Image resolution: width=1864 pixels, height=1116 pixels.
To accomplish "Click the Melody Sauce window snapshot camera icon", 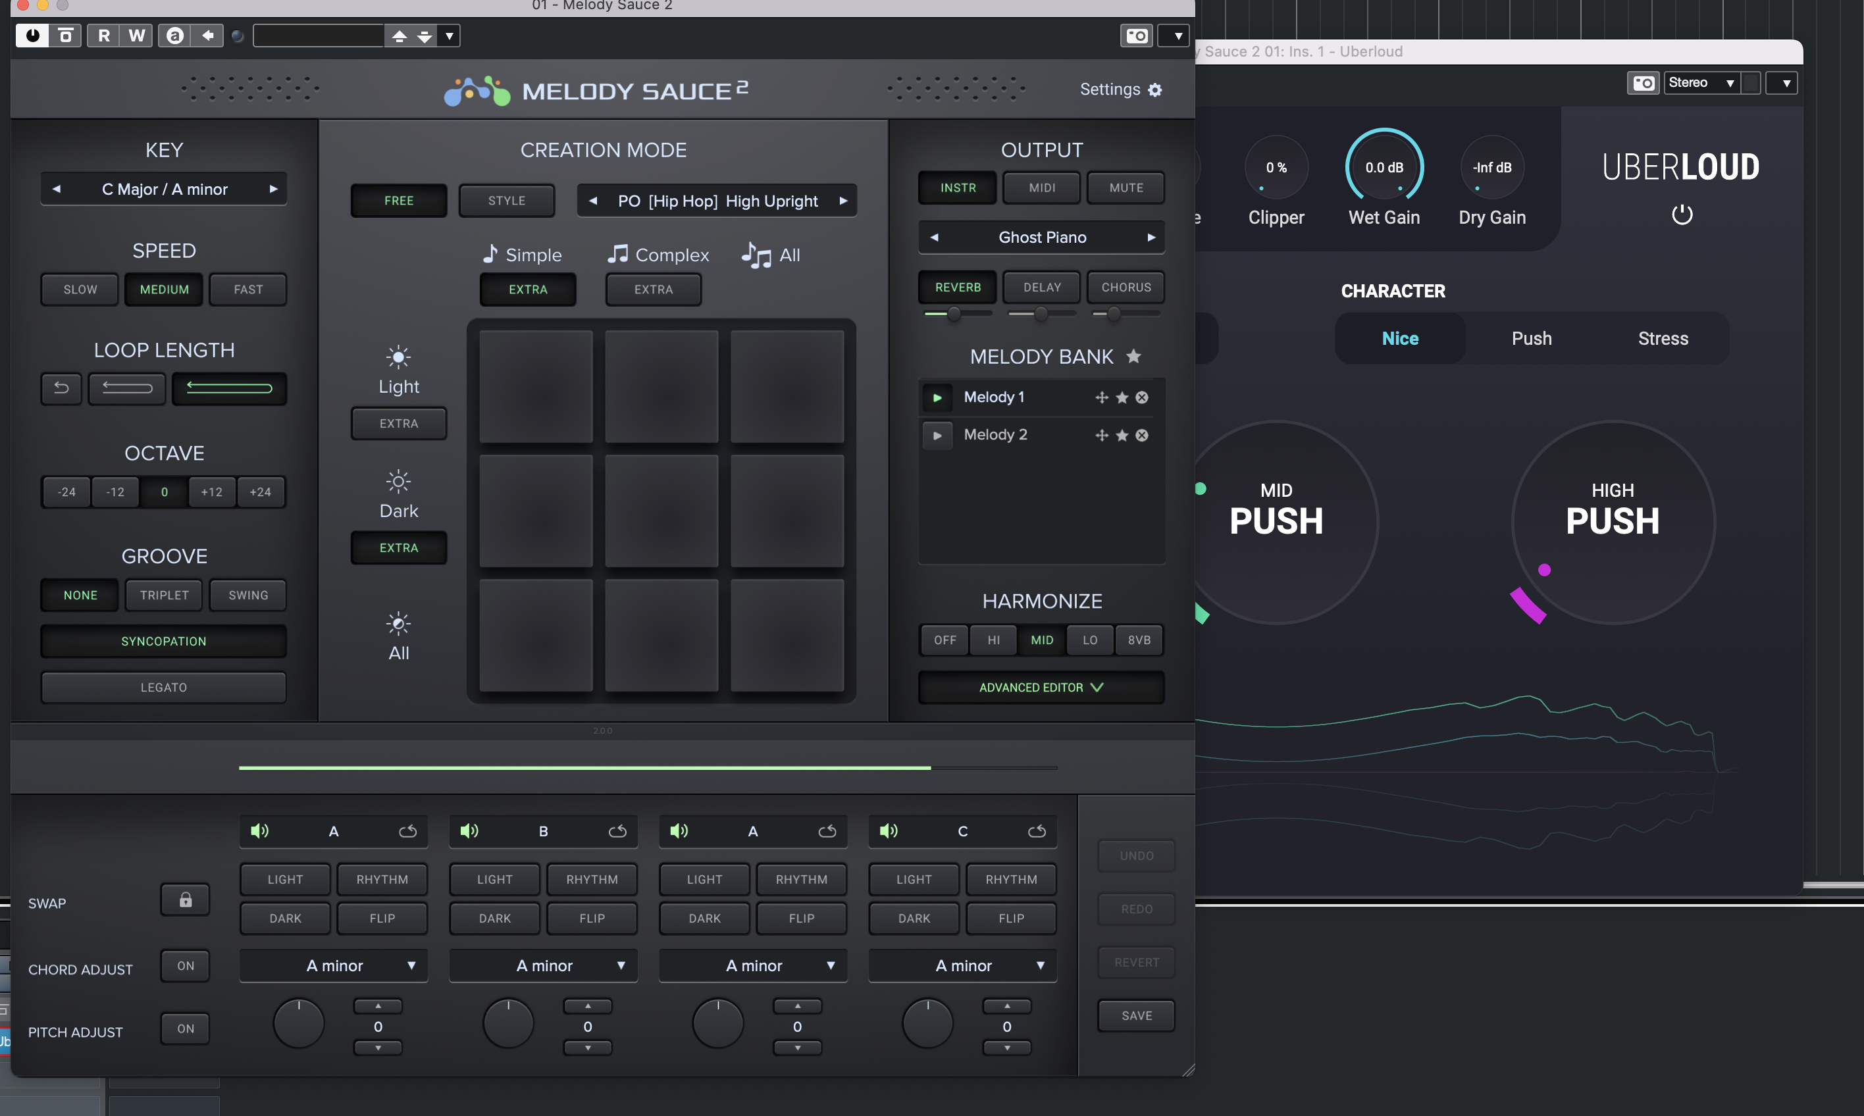I will pyautogui.click(x=1136, y=36).
